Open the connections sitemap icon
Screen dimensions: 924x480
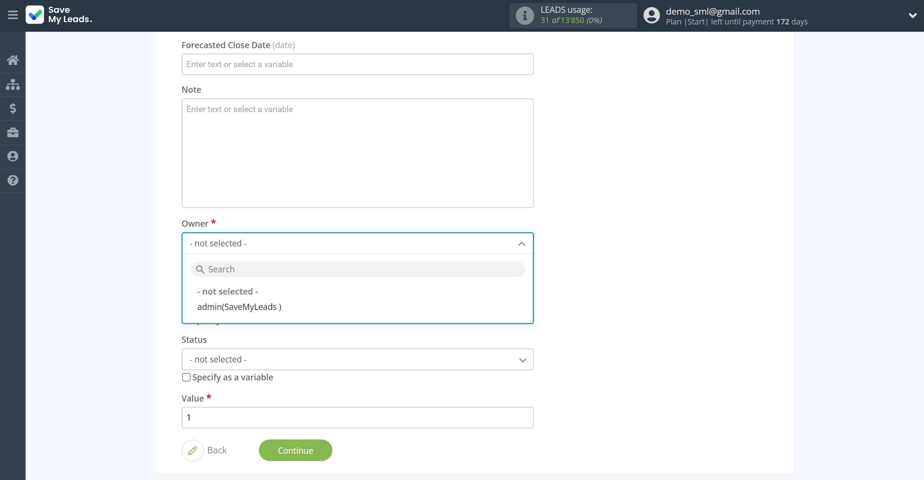click(13, 84)
